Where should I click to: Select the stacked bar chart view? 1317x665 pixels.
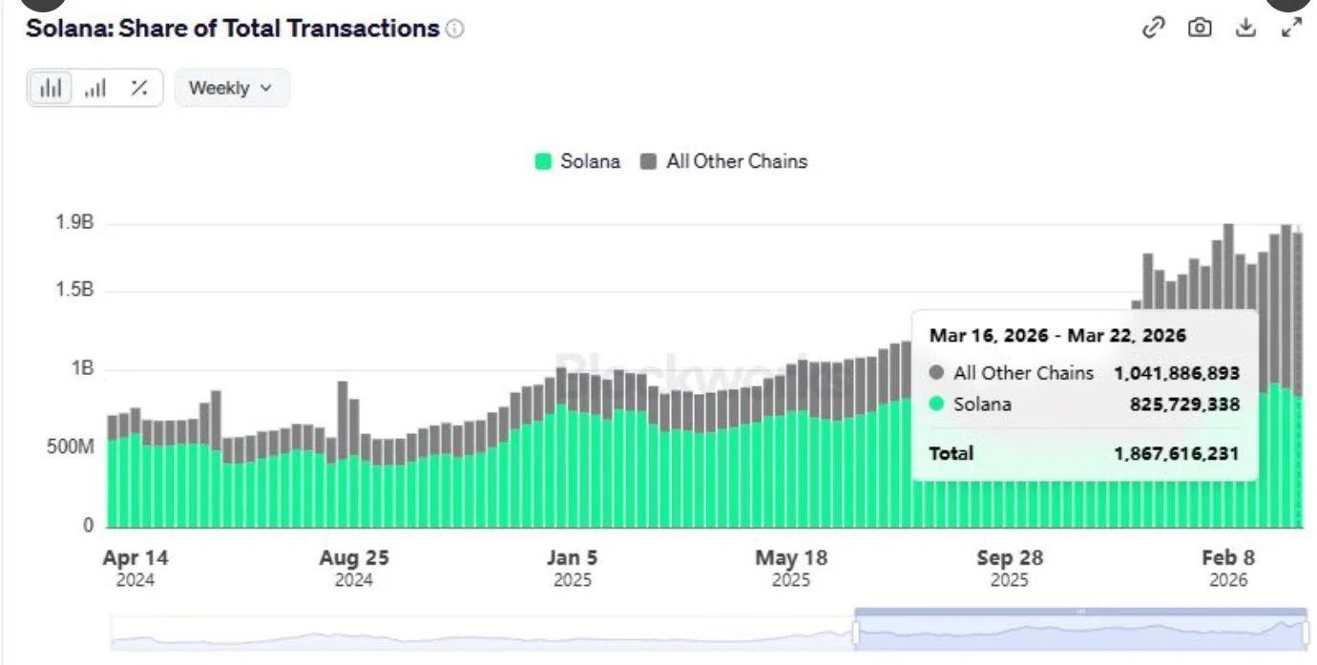pos(50,87)
